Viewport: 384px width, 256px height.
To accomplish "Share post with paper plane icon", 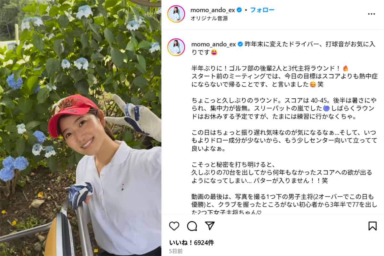I will 210,226.
